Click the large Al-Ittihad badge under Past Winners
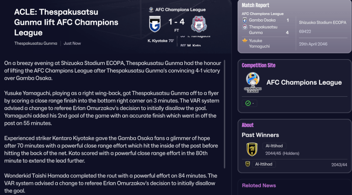This screenshot has height=195, width=352. point(252,149)
